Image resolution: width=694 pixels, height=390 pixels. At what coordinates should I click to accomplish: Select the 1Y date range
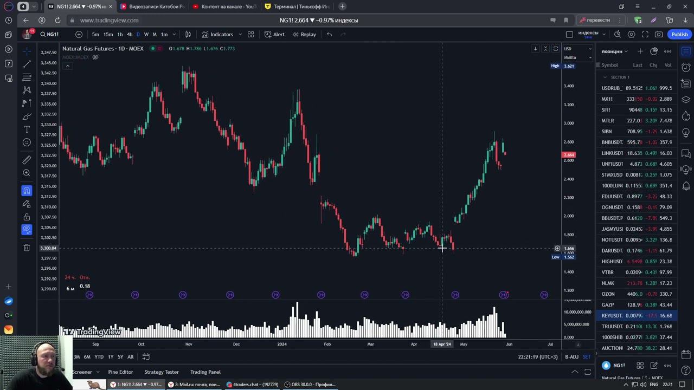111,356
